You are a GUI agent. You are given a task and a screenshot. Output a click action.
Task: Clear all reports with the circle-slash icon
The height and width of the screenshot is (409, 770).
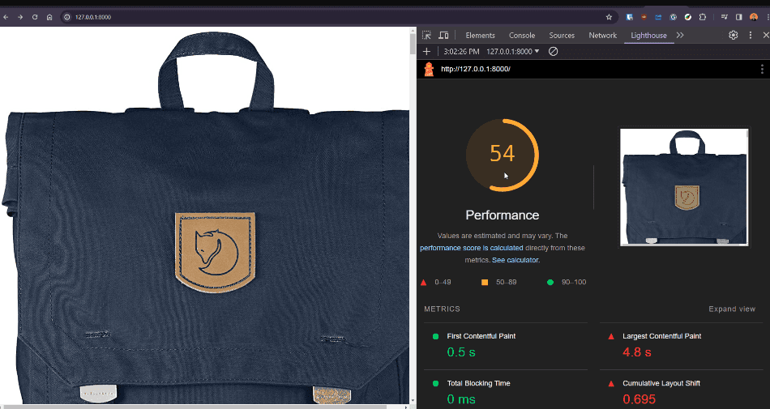[554, 51]
